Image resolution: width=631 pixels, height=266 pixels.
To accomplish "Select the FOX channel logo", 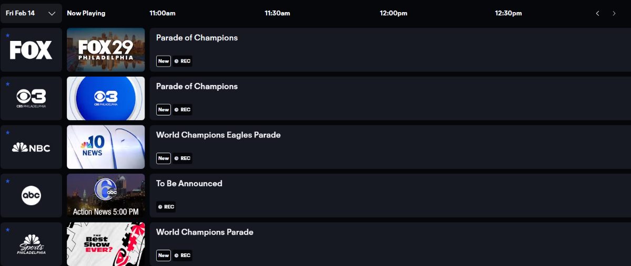I will click(x=31, y=50).
